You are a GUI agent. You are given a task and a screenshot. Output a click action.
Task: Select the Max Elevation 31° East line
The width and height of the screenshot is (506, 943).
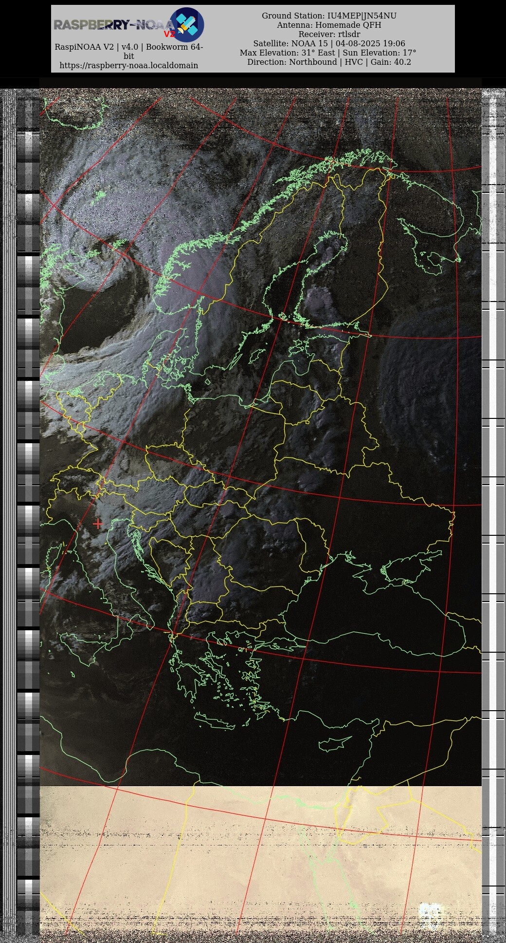click(x=328, y=53)
